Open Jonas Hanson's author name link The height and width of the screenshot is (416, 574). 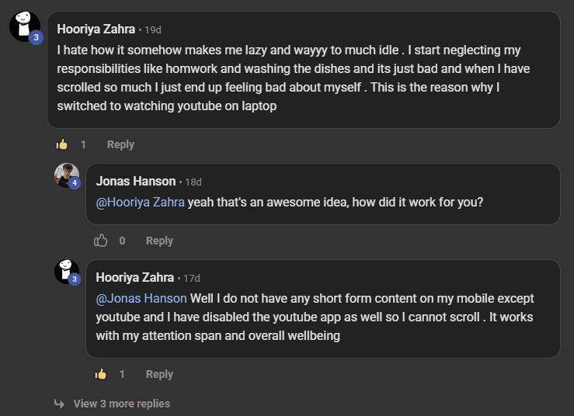pos(136,182)
